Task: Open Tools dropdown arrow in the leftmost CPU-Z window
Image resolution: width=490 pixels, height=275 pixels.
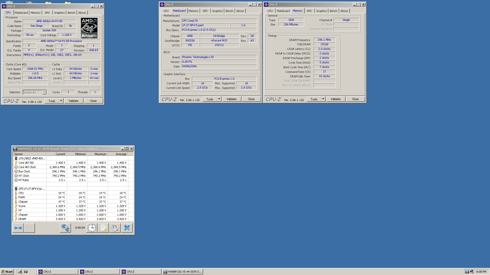Action: tap(61, 101)
